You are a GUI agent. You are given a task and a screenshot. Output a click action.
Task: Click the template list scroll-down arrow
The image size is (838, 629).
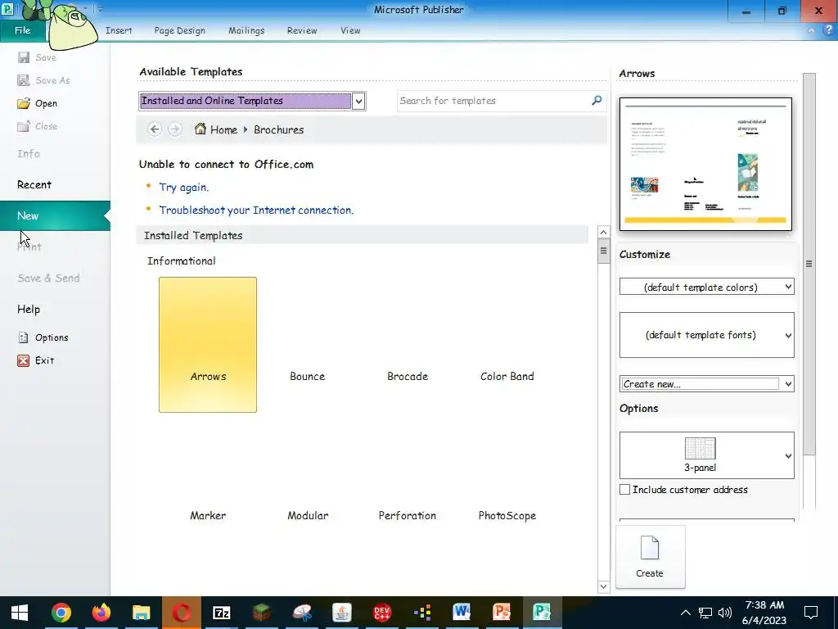click(603, 586)
